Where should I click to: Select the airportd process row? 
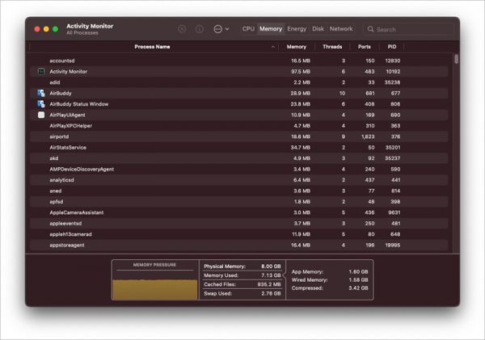[x=162, y=137]
